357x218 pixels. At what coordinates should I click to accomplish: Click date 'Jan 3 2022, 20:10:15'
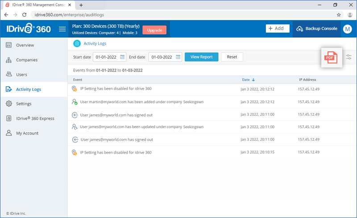point(257,152)
